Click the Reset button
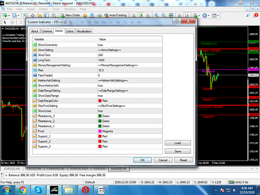Viewport: 260px width, 195px height. click(183, 160)
